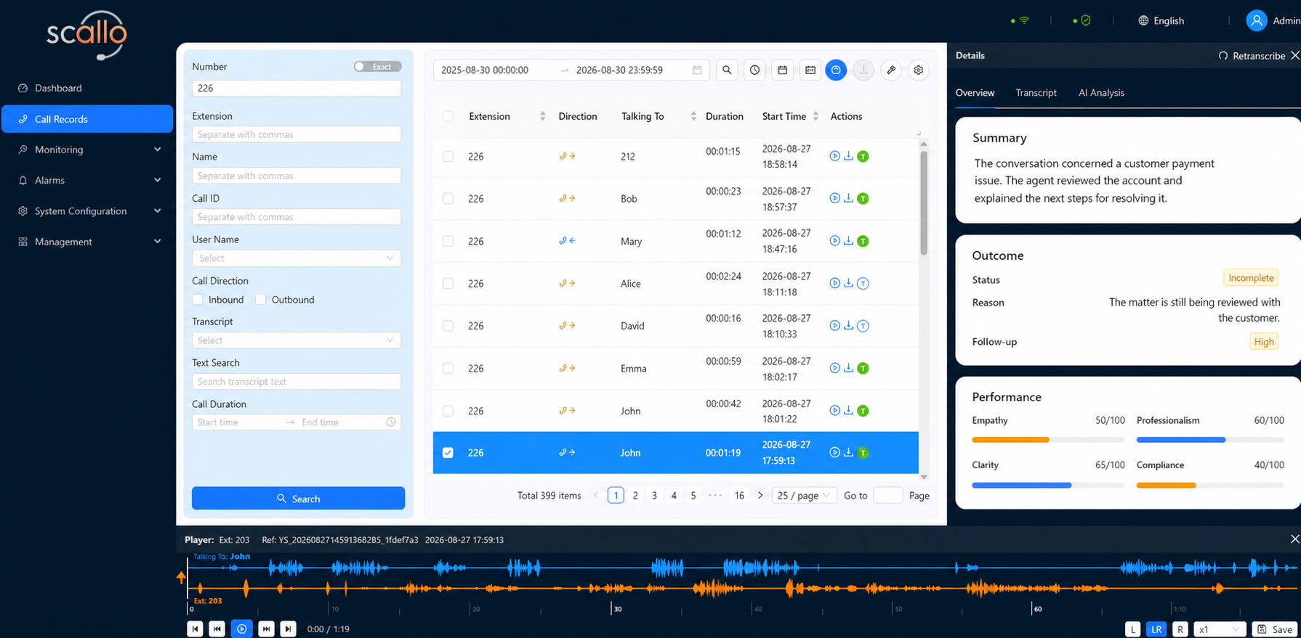
Task: Download the recording for the Bob call
Action: tap(848, 198)
